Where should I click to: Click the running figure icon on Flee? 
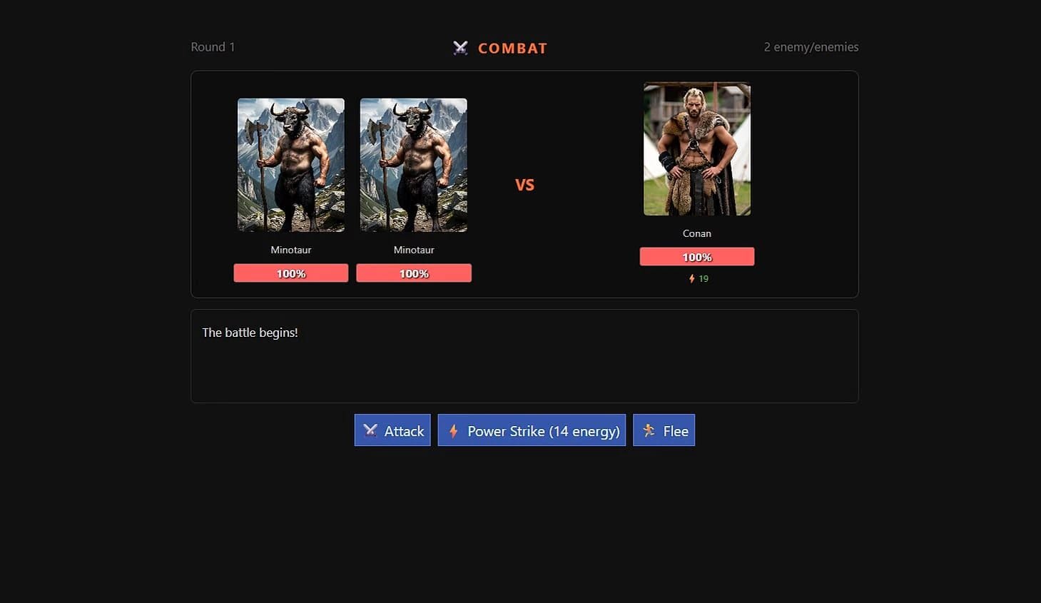[649, 430]
